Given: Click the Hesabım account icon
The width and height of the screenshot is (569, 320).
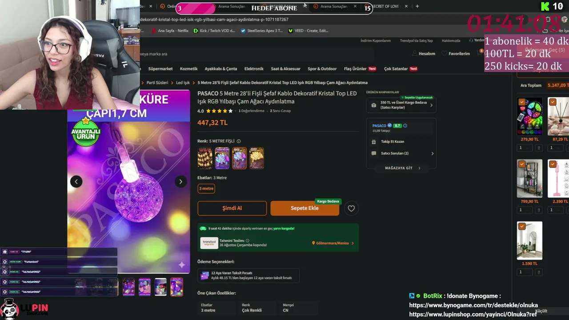Looking at the screenshot, I should point(415,54).
